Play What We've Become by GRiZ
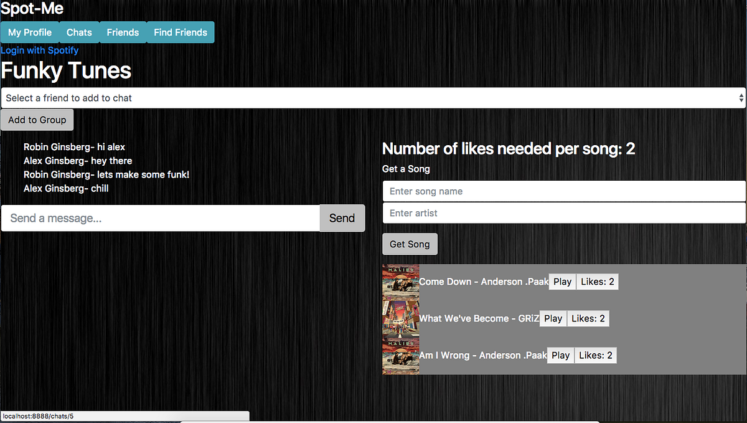Viewport: 747px width, 423px height. coord(553,318)
